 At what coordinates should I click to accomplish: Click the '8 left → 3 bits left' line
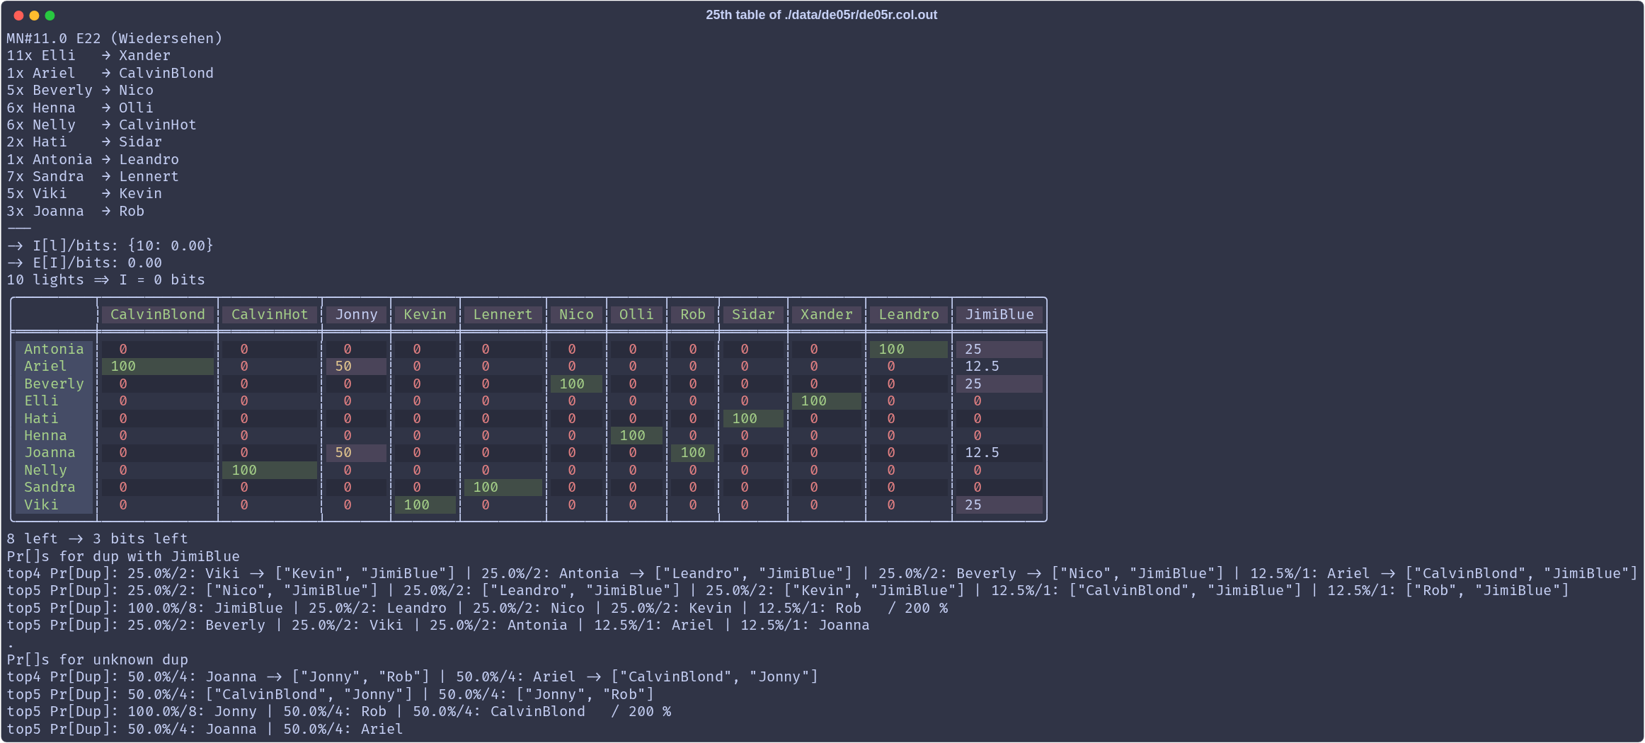pos(97,538)
